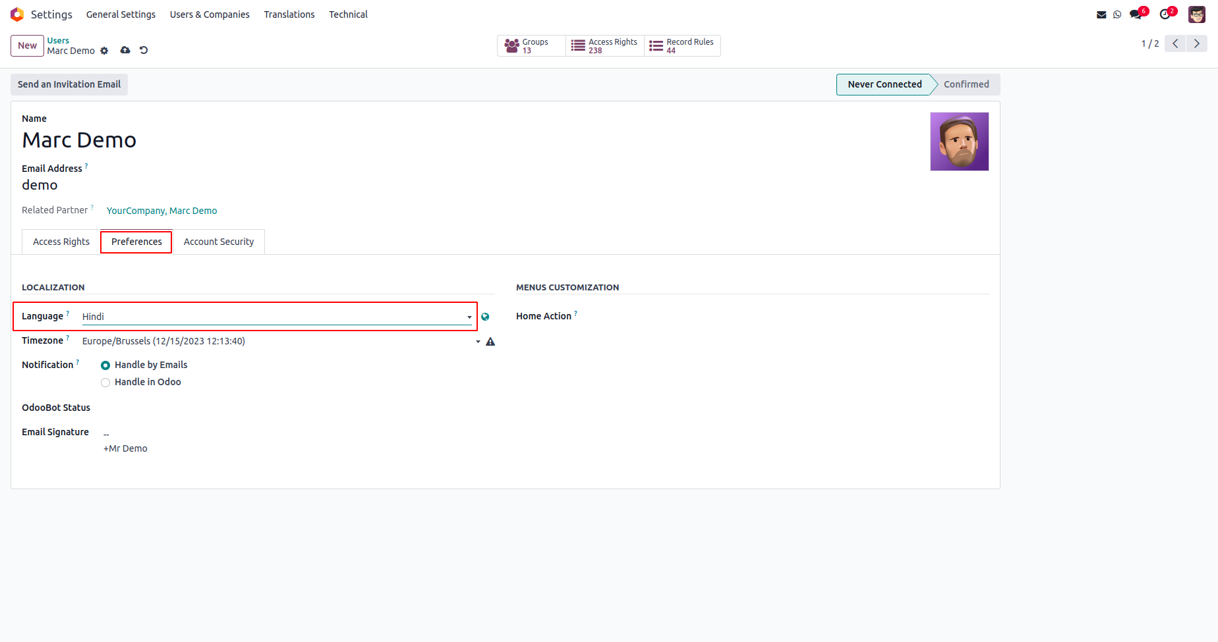Click the Notification help question mark
This screenshot has height=642, width=1218.
tap(78, 362)
